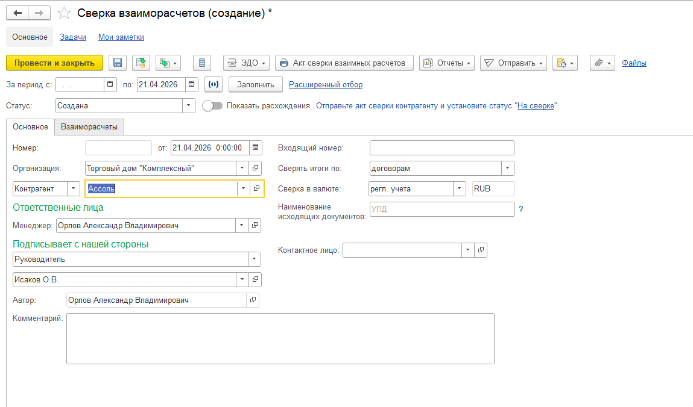
Task: Open the Автор record via open icon
Action: 253,300
